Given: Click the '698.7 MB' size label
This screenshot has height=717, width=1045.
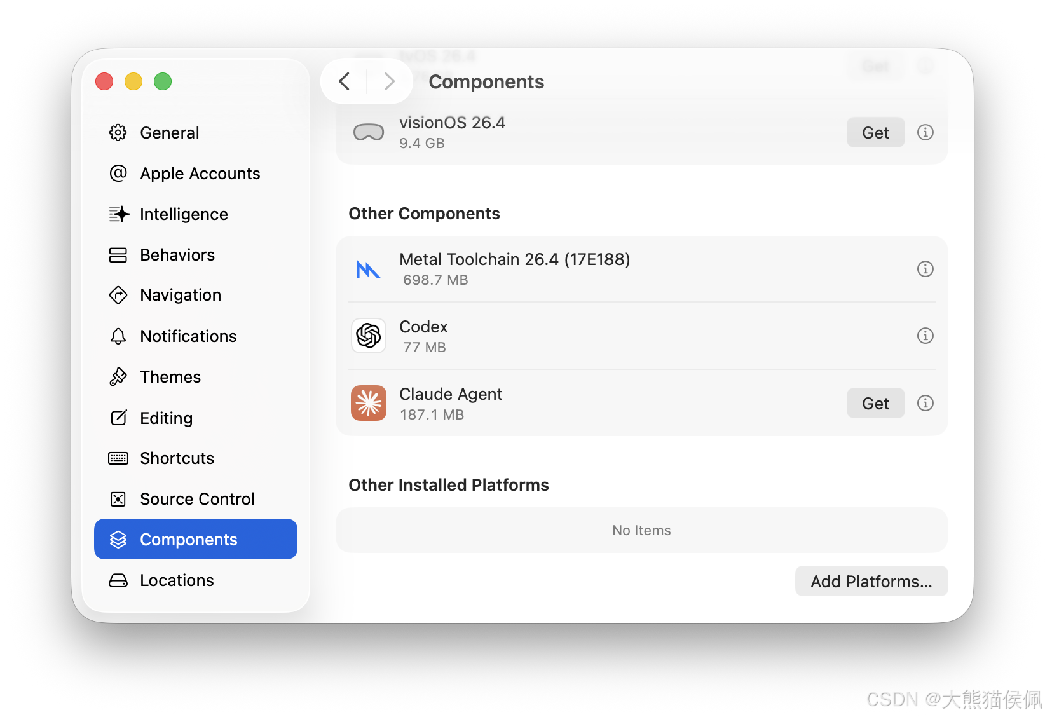Looking at the screenshot, I should click(x=435, y=280).
